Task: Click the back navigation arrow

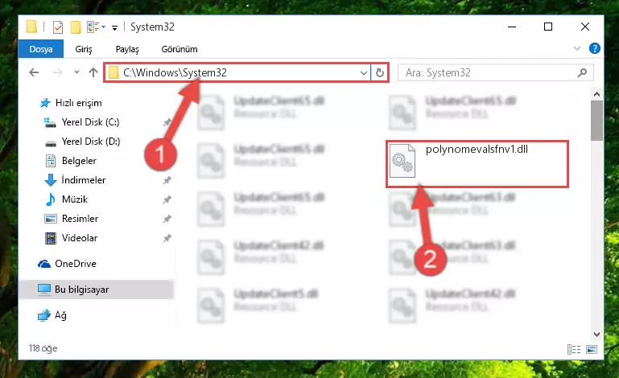Action: 34,72
